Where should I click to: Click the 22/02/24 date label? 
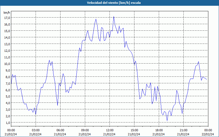click(208, 134)
